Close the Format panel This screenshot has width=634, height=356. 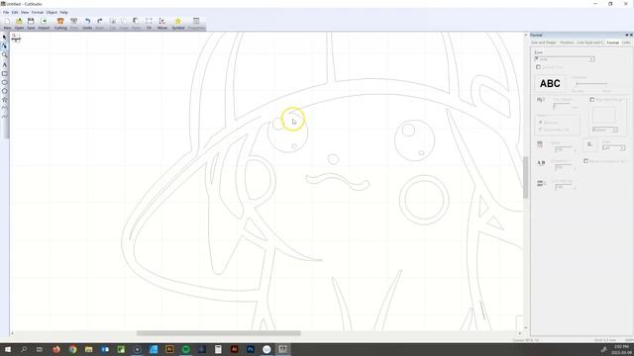631,36
